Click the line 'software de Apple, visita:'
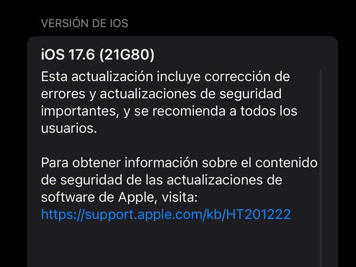The height and width of the screenshot is (267, 356). 119,198
